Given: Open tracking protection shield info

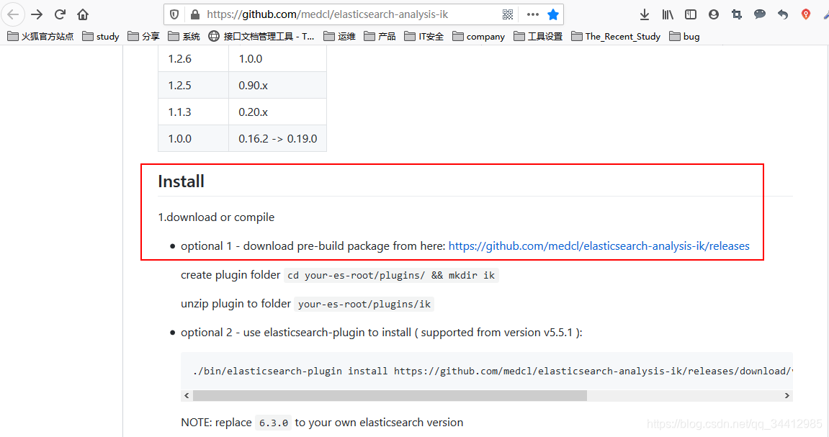Looking at the screenshot, I should tap(174, 14).
